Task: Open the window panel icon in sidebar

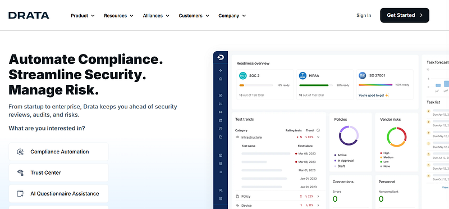Action: 221,156
